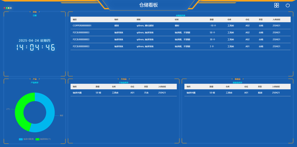The image size is (297, 147).
Task: Select the PZCBJ00000003 row with quantity 50 个
Action: click(x=180, y=33)
